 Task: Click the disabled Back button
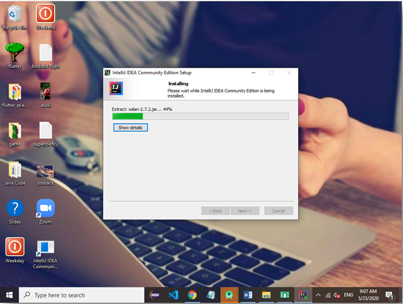click(x=215, y=211)
